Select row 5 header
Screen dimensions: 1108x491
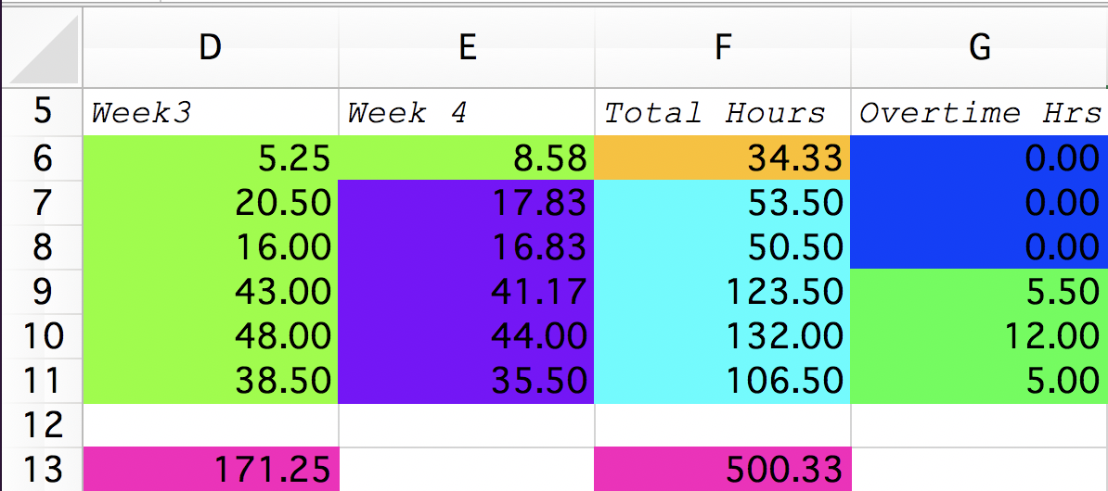point(43,112)
